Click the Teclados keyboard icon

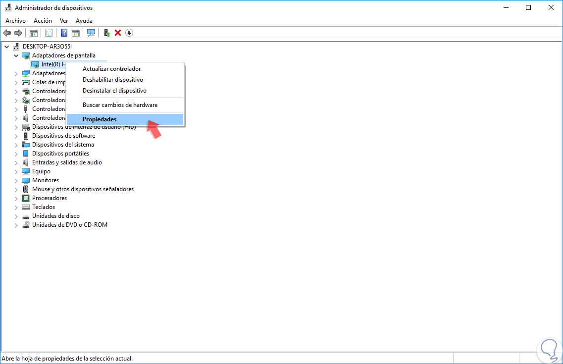click(25, 207)
